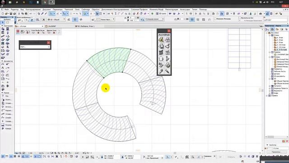
Task: Select the Circle/Arc tool in the toolbox
Action: click(3, 75)
